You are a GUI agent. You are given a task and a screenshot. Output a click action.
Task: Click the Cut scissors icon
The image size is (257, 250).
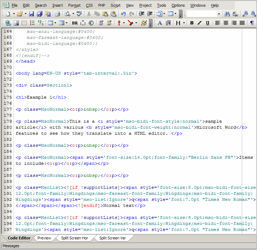click(89, 14)
